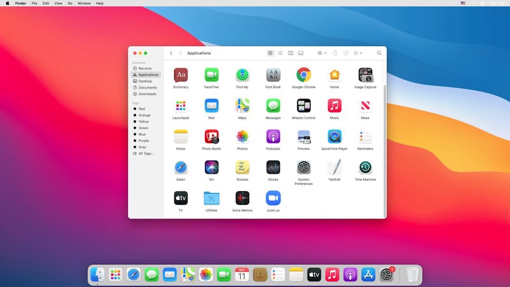Image resolution: width=510 pixels, height=287 pixels.
Task: Open Documents in the sidebar
Action: [145, 87]
